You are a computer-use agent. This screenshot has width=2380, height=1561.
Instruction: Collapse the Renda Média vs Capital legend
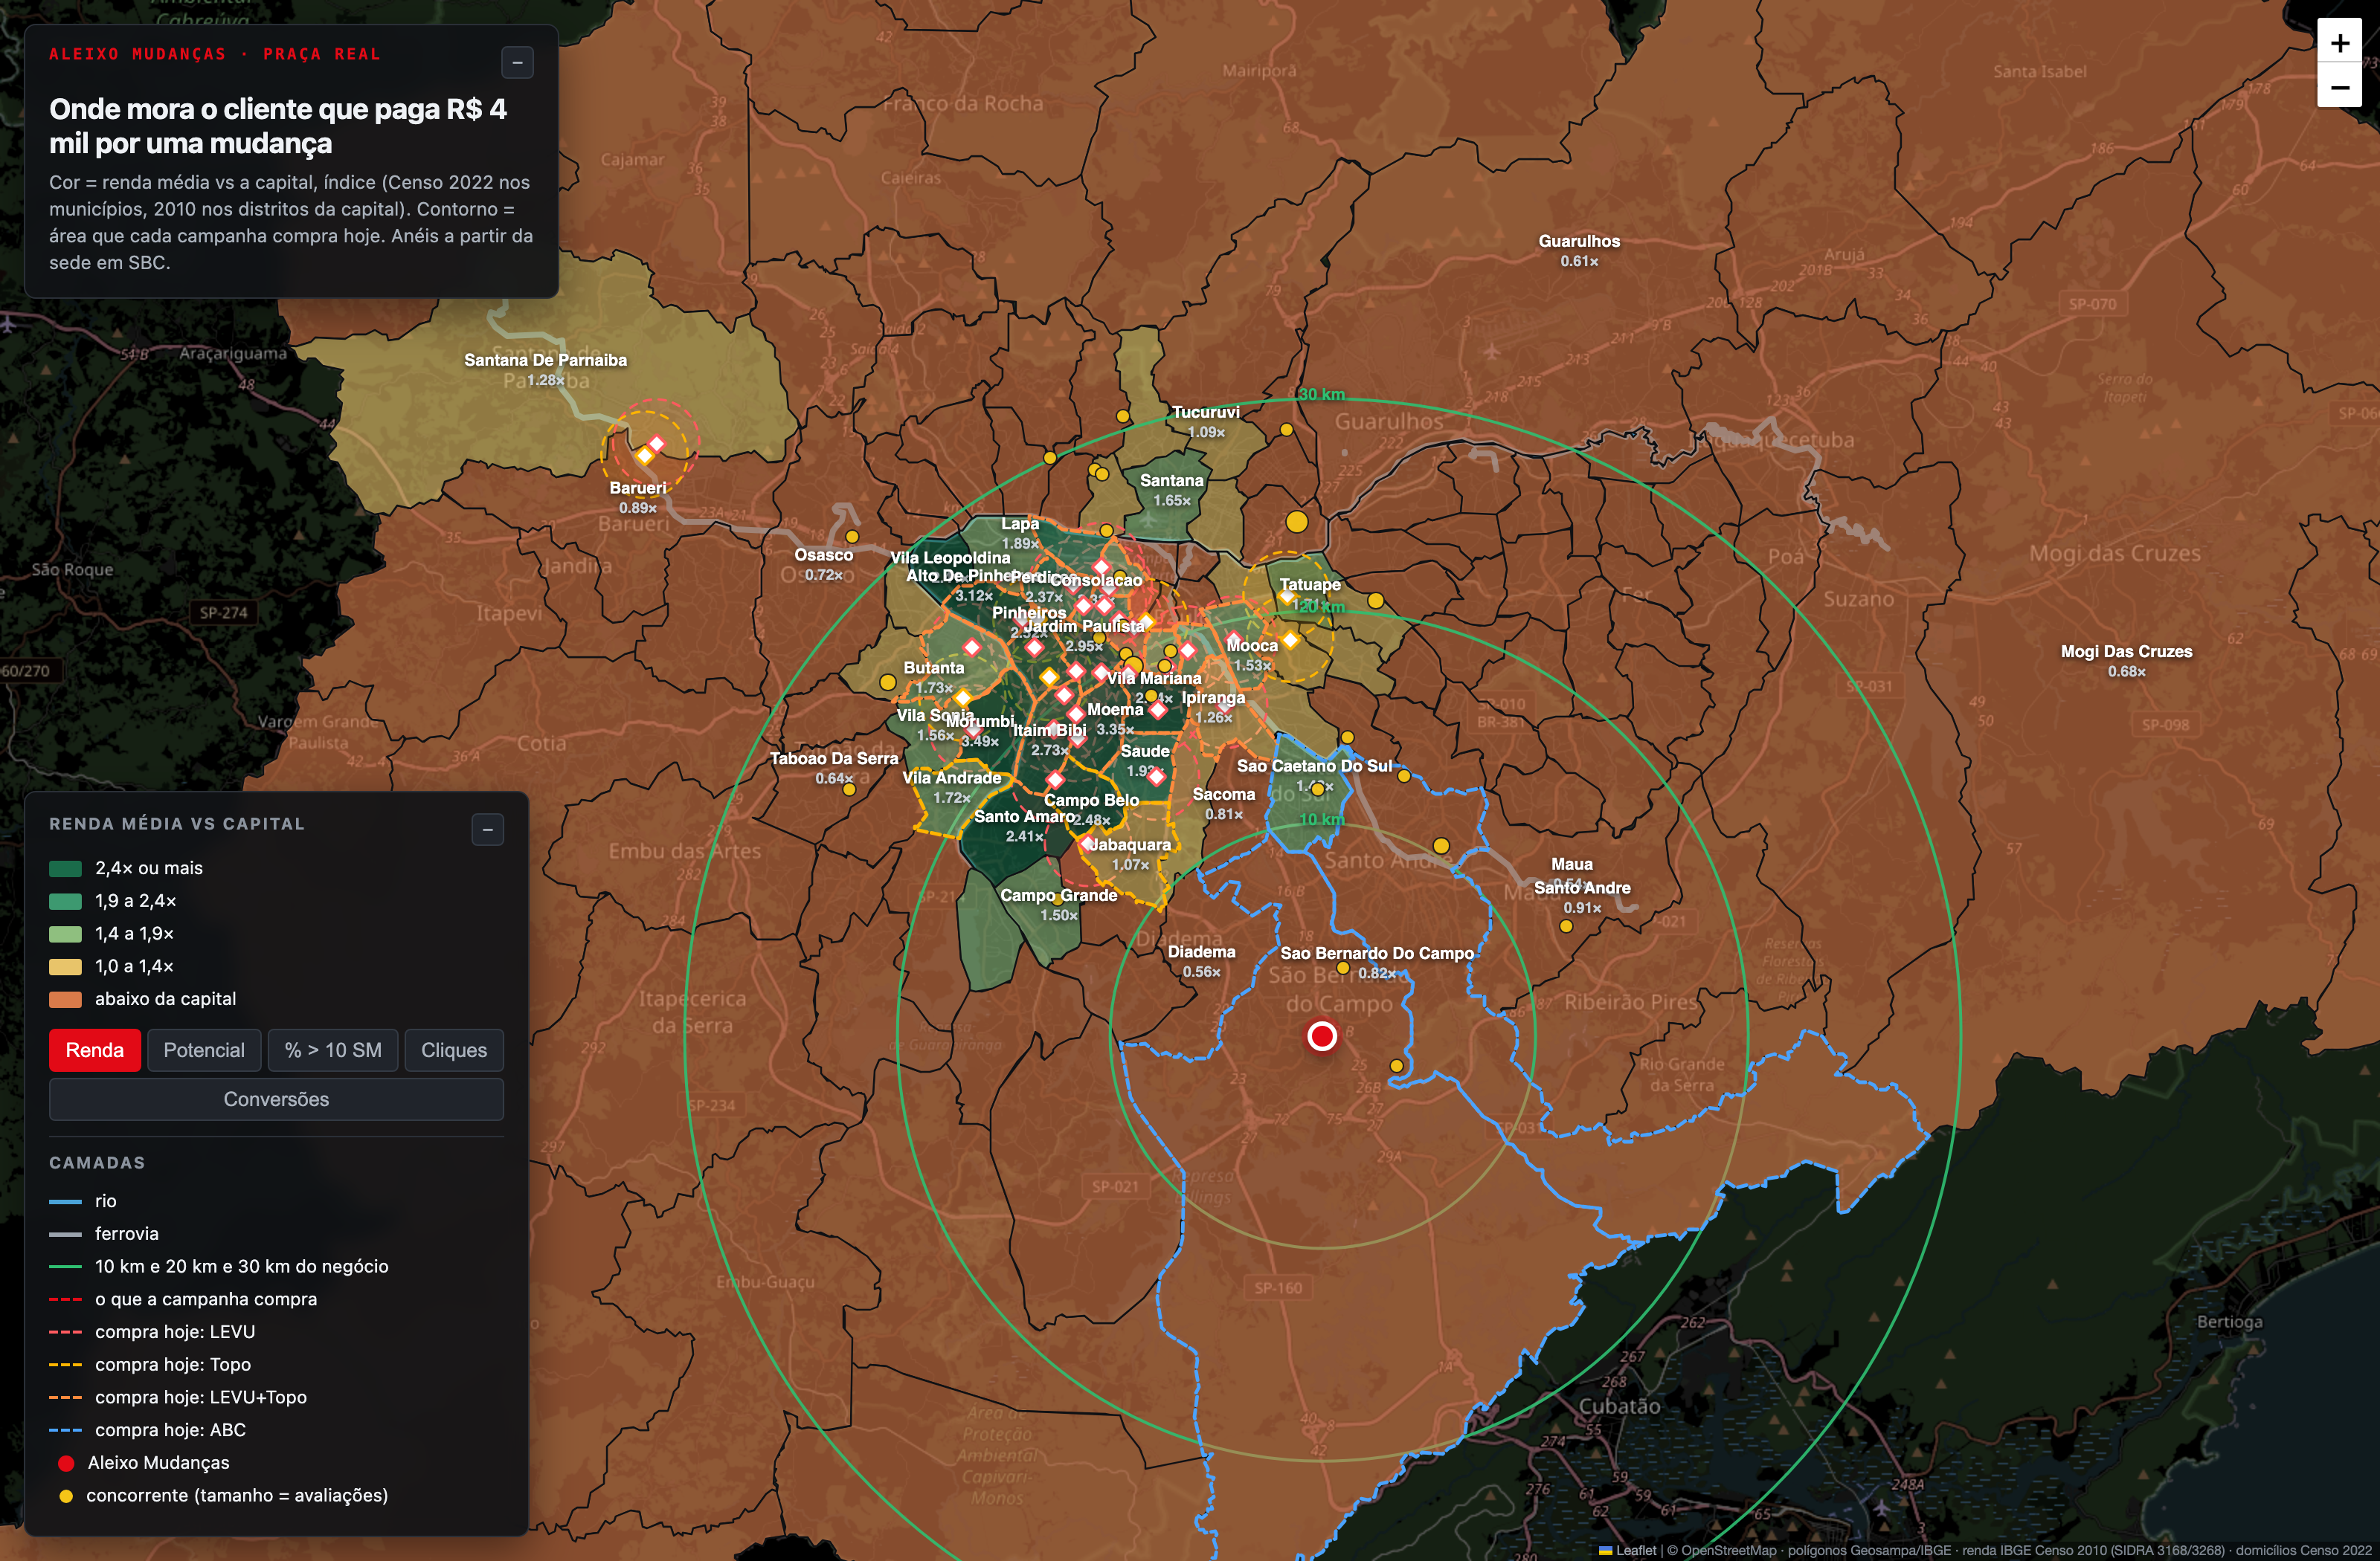click(487, 830)
